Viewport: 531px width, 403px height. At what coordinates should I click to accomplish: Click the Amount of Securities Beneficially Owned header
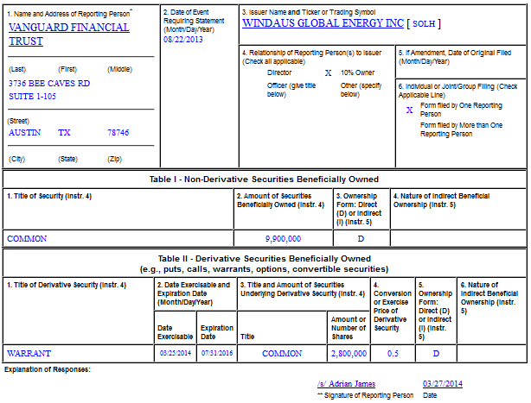click(x=280, y=200)
